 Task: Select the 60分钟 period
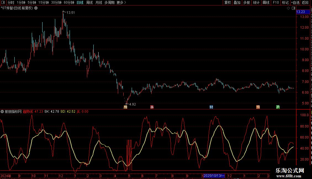point(69,2)
